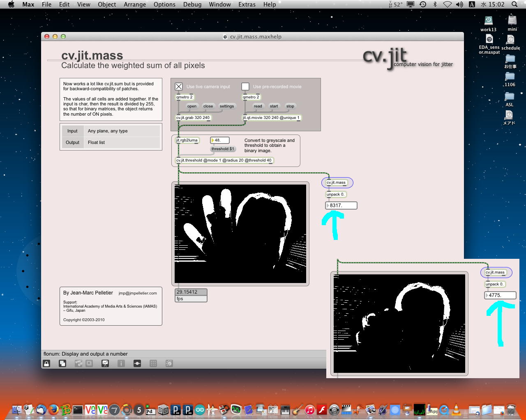Open Finder from the dock
Image resolution: width=526 pixels, height=420 pixels.
point(17,409)
